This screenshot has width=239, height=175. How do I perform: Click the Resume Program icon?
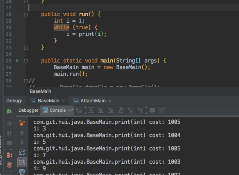click(x=9, y=123)
